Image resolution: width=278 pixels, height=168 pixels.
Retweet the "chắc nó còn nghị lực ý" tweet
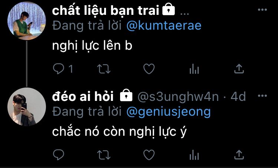104,155
